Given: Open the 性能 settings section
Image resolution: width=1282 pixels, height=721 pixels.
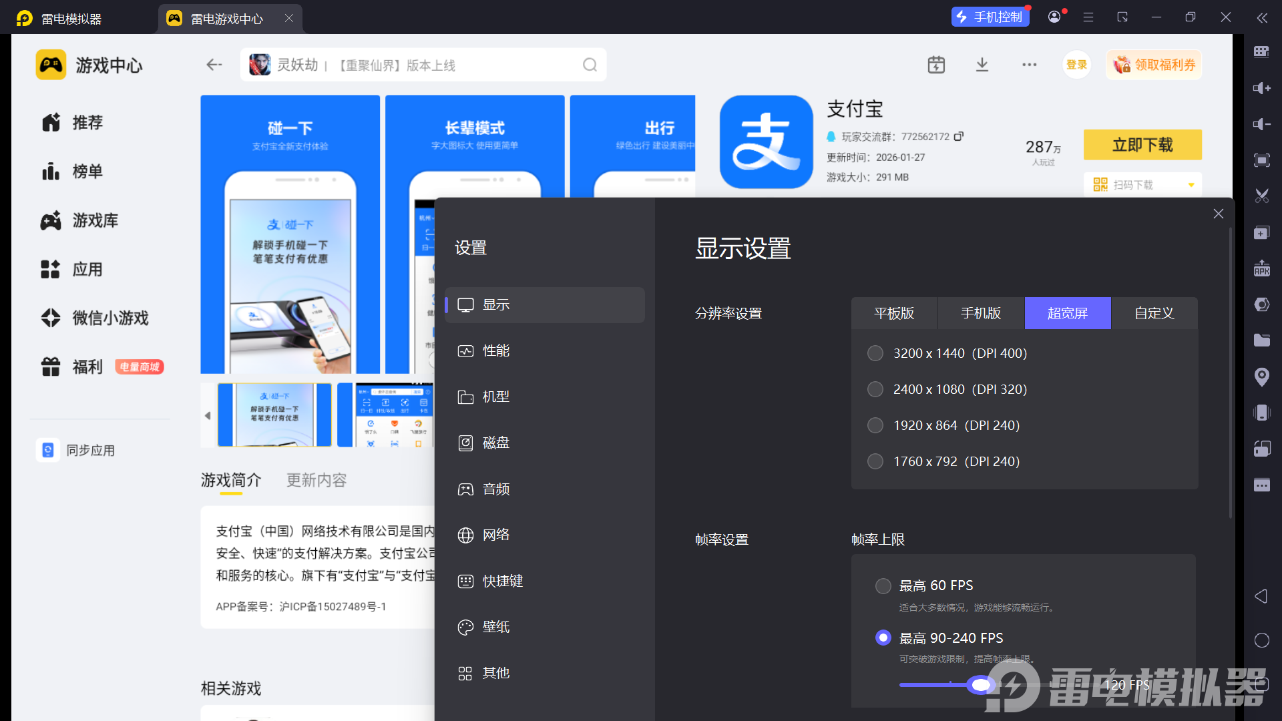Looking at the screenshot, I should [496, 350].
